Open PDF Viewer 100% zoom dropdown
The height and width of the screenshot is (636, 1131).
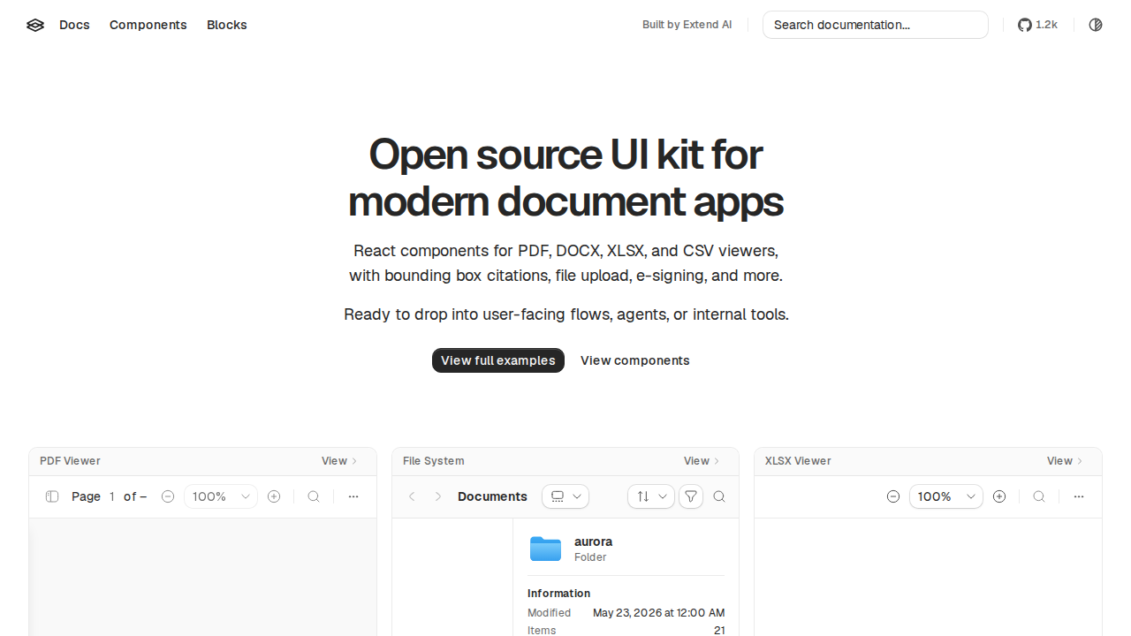click(x=221, y=496)
